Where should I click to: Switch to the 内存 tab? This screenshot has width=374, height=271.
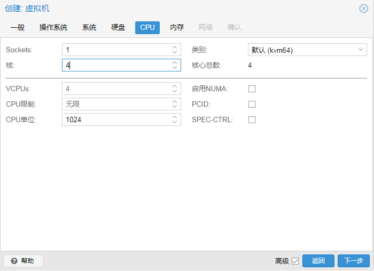177,27
